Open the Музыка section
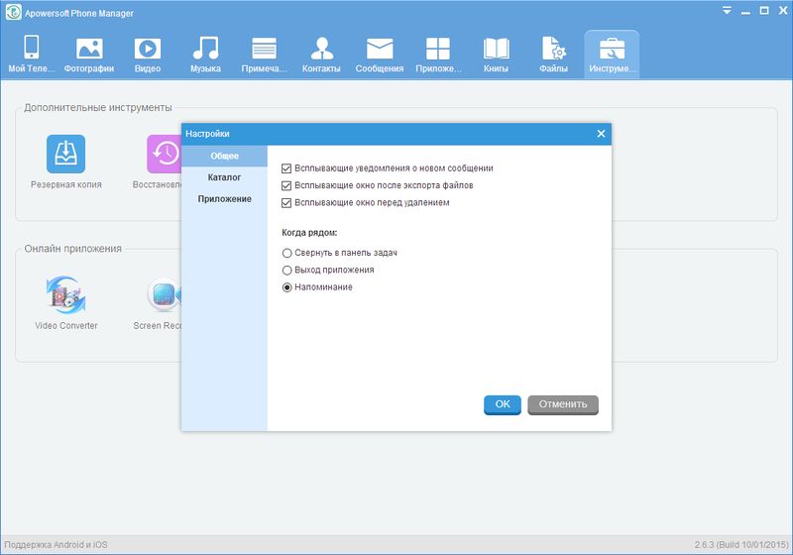 pyautogui.click(x=205, y=55)
